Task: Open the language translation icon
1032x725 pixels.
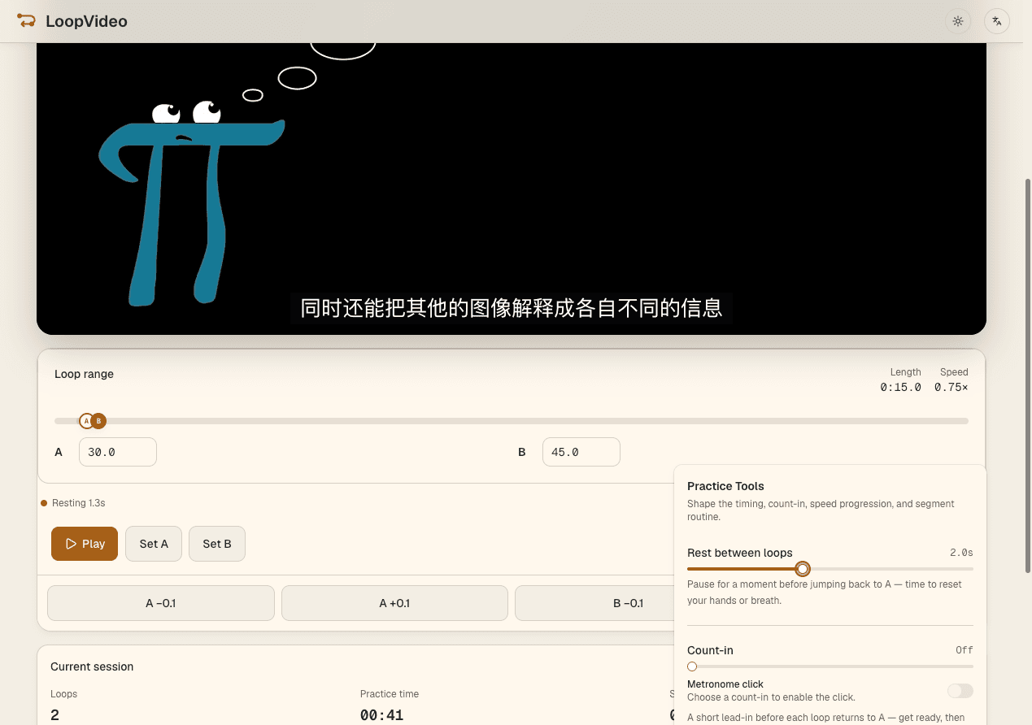Action: [997, 21]
